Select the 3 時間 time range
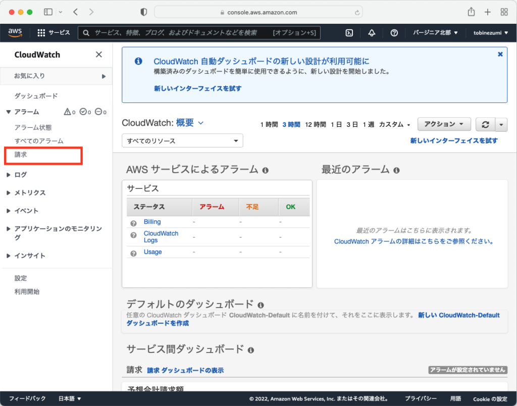This screenshot has height=406, width=517. point(291,124)
